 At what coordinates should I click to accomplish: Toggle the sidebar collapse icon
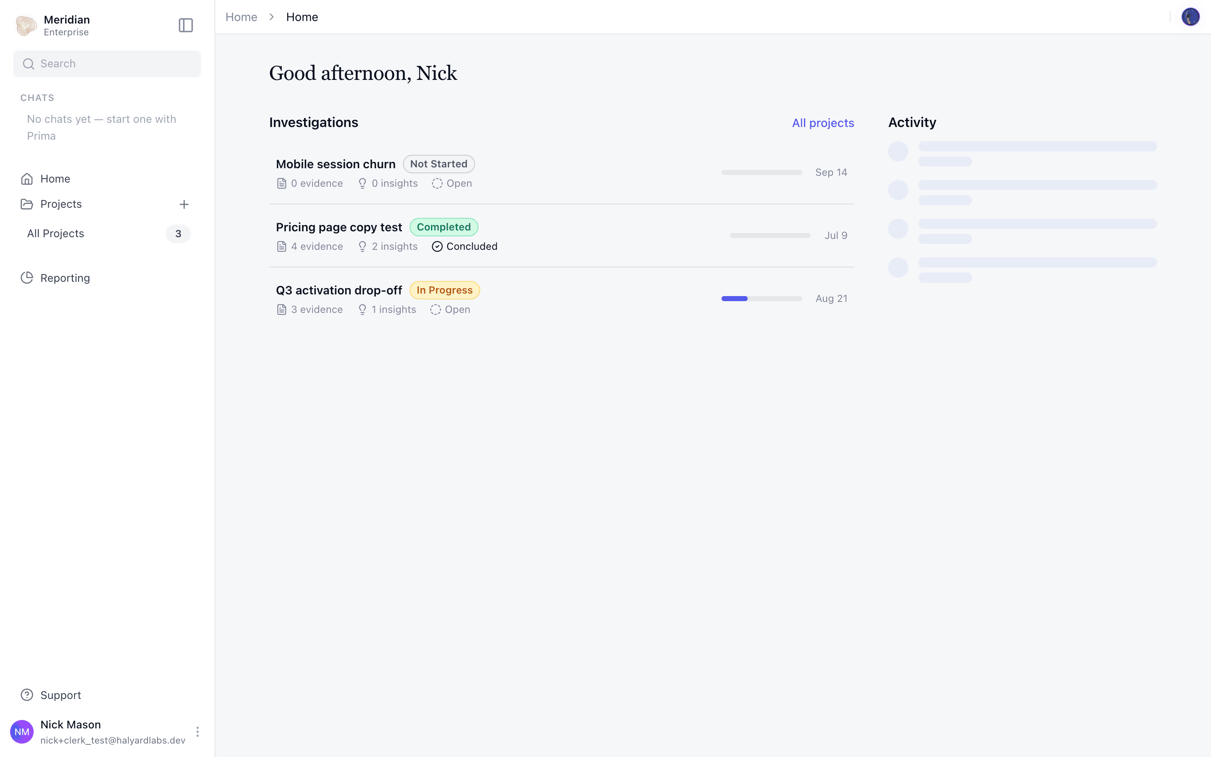(x=186, y=25)
